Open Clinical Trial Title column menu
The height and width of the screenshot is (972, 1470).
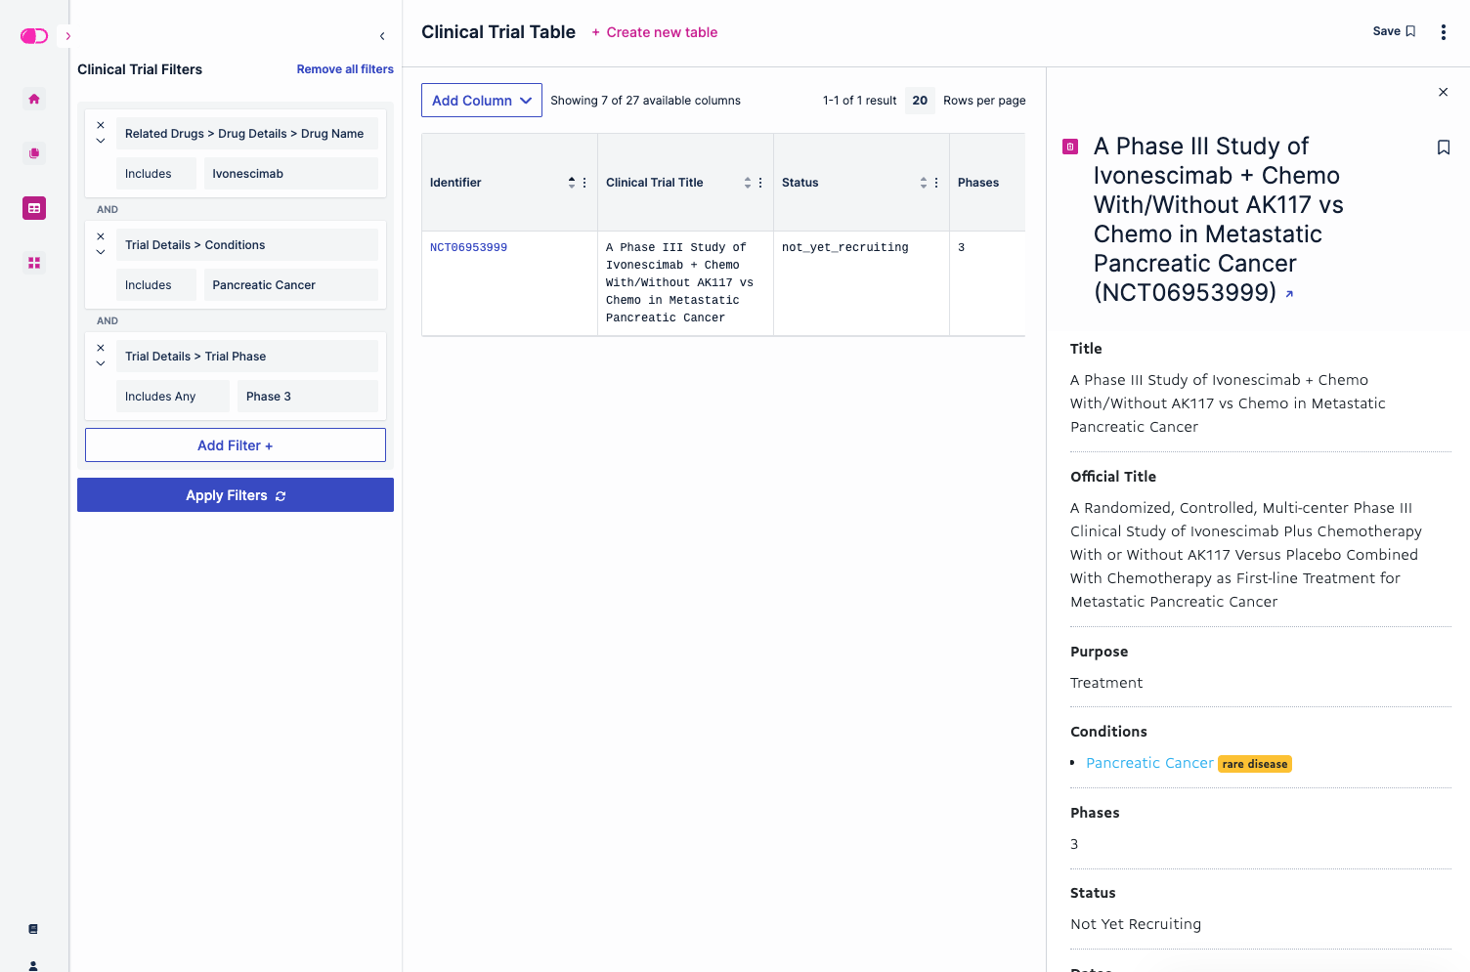click(760, 183)
